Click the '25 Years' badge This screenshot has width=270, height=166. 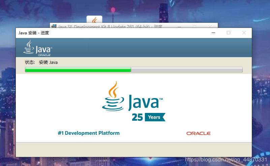(149, 117)
